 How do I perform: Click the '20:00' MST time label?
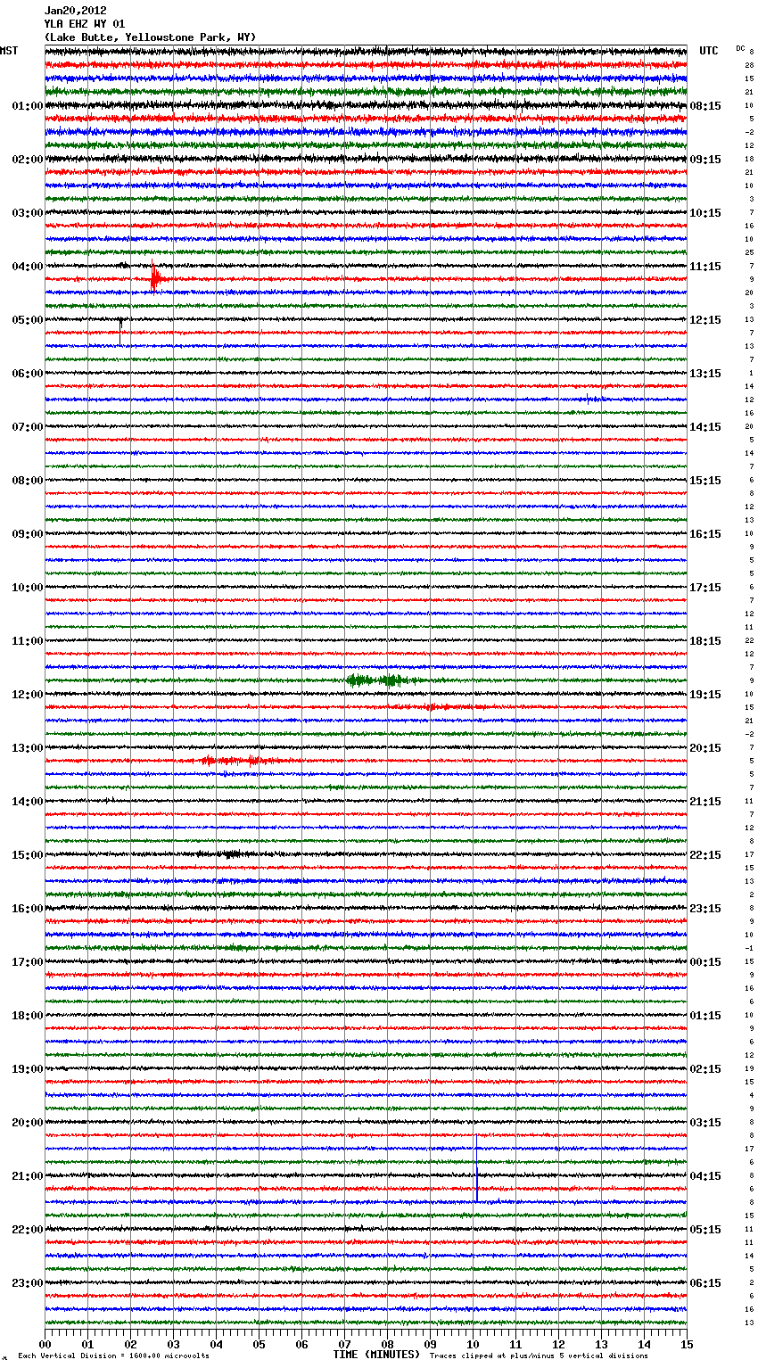[x=28, y=1123]
